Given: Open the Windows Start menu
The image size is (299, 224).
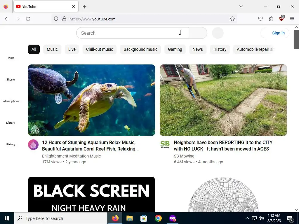Looking at the screenshot, I should (7, 218).
